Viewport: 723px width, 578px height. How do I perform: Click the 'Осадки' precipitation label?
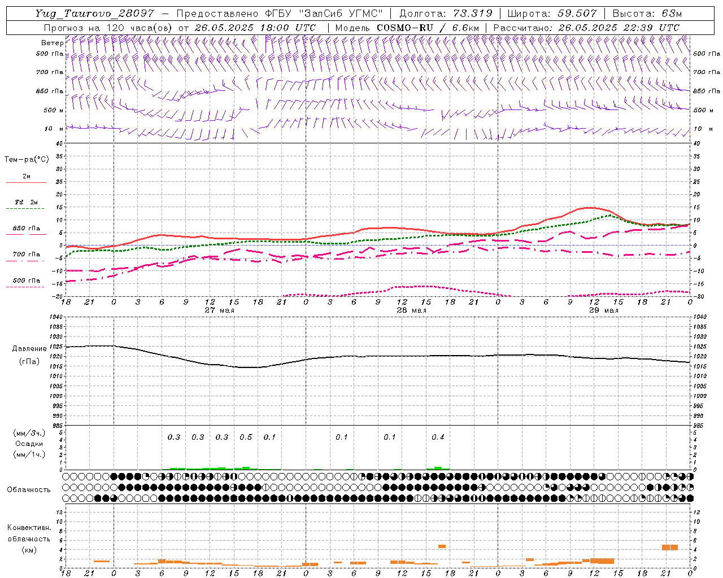(x=29, y=444)
